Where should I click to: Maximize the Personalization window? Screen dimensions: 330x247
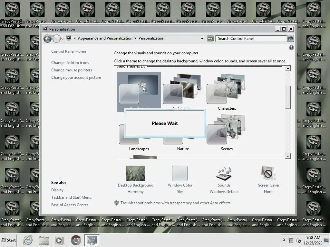pos(284,29)
